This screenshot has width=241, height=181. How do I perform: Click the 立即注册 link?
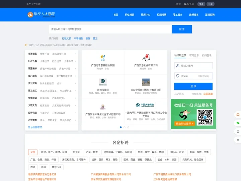(x=208, y=94)
